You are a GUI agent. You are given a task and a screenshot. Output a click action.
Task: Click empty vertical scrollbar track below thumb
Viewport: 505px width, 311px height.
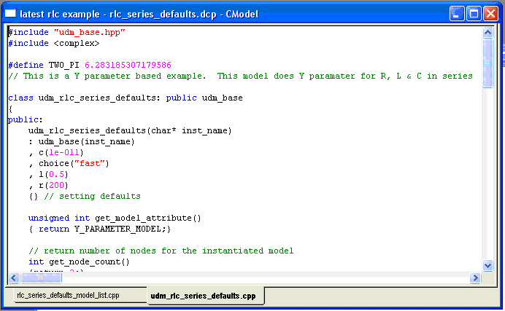tap(488, 182)
